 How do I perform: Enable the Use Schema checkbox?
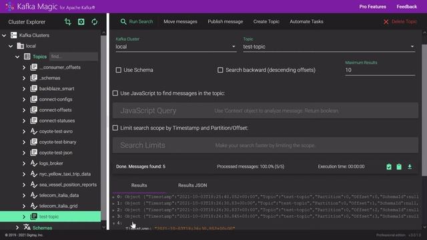pyautogui.click(x=119, y=70)
